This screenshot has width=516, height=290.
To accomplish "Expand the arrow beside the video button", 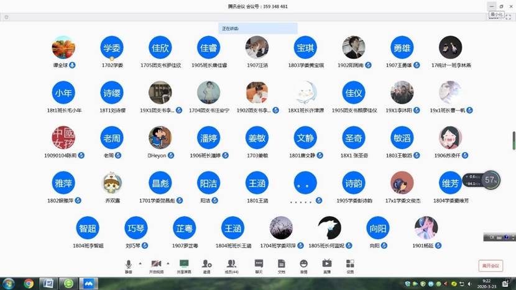I will point(168,263).
